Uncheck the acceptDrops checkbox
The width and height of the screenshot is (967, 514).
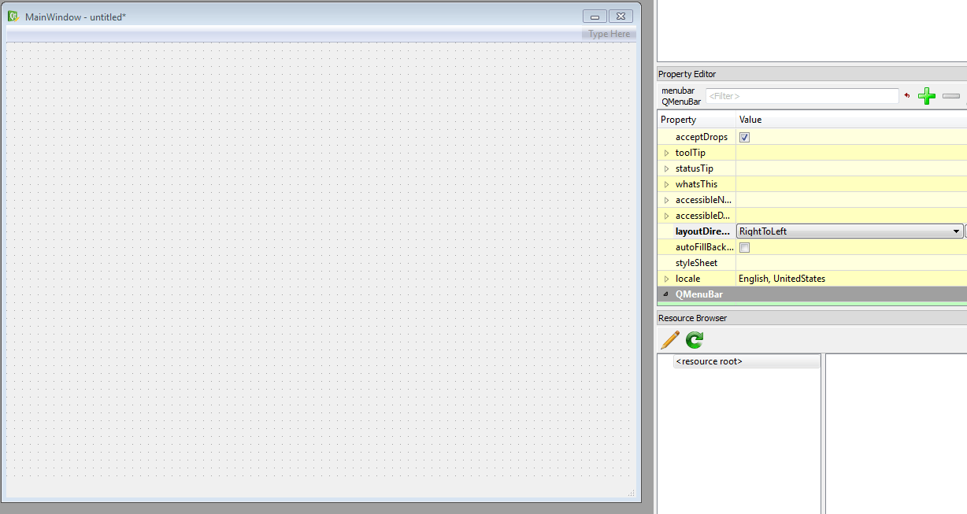coord(744,136)
